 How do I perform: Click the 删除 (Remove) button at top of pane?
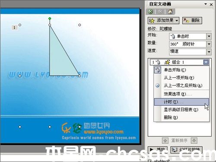(x=192, y=20)
